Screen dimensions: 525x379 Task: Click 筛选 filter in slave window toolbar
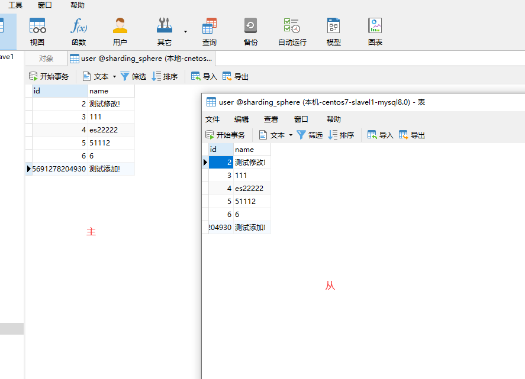[x=310, y=135]
